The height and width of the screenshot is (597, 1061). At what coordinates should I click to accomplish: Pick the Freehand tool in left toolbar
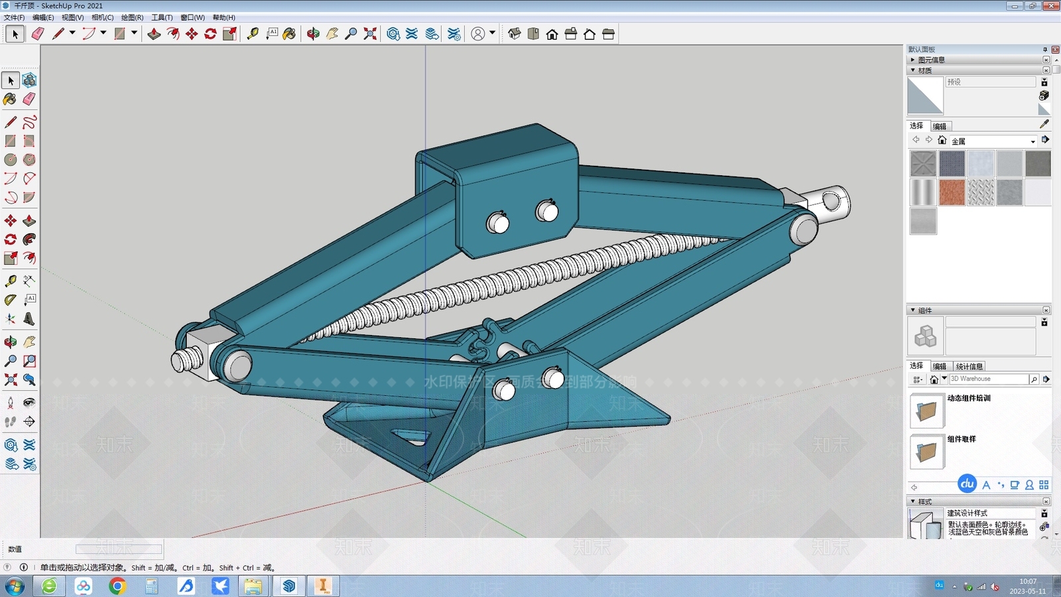tap(29, 122)
